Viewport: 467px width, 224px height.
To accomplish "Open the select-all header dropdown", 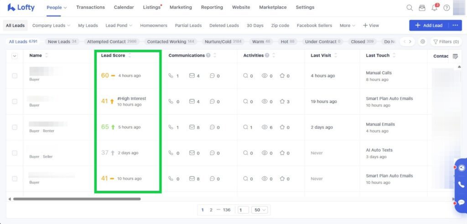I will [15, 56].
